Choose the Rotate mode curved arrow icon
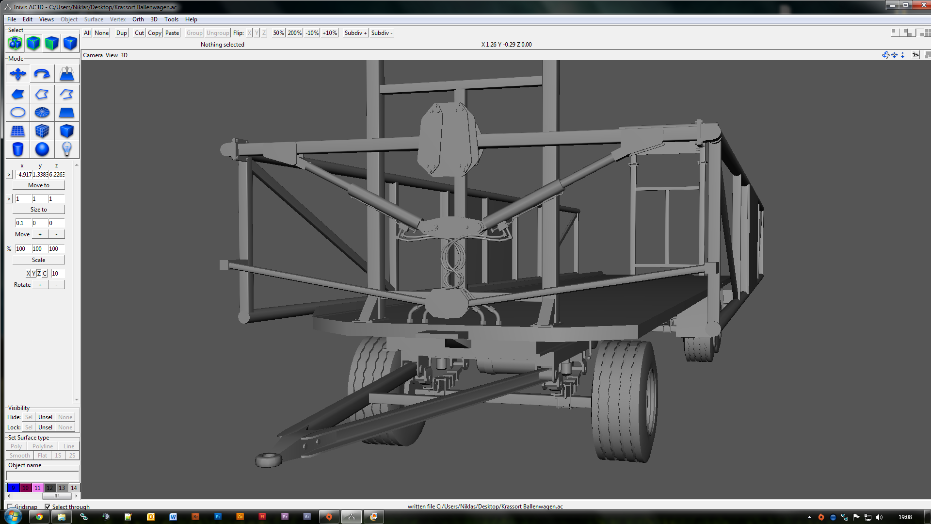 (42, 74)
